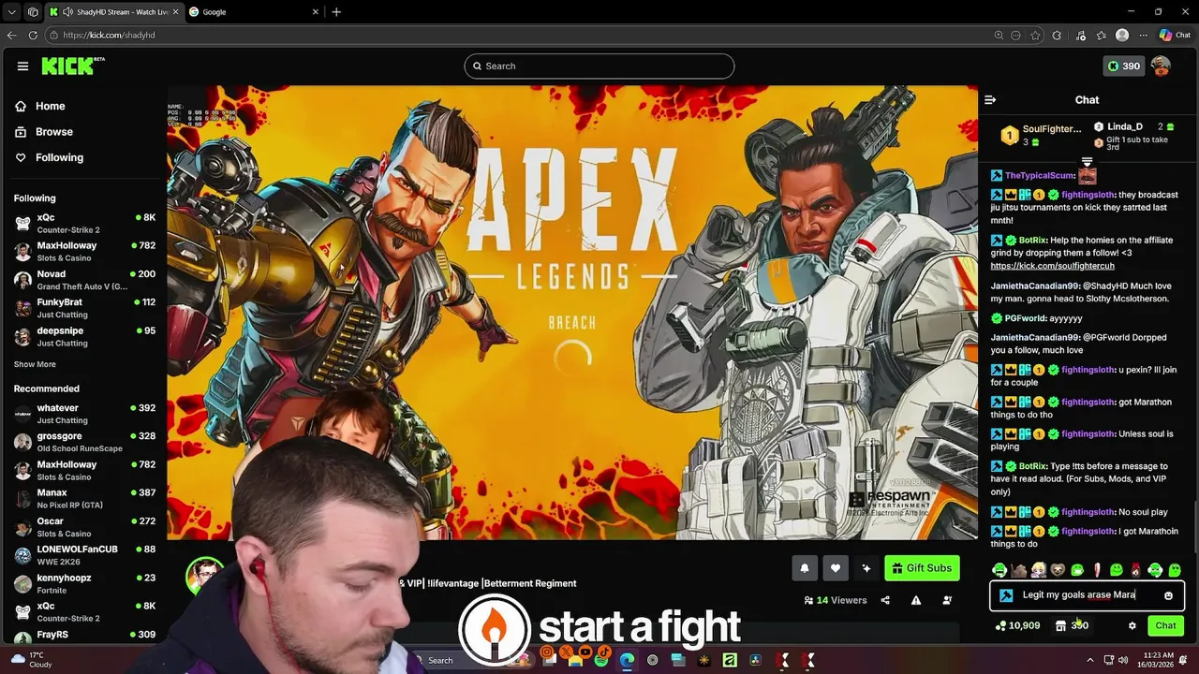Click the Kick search box

coord(599,66)
